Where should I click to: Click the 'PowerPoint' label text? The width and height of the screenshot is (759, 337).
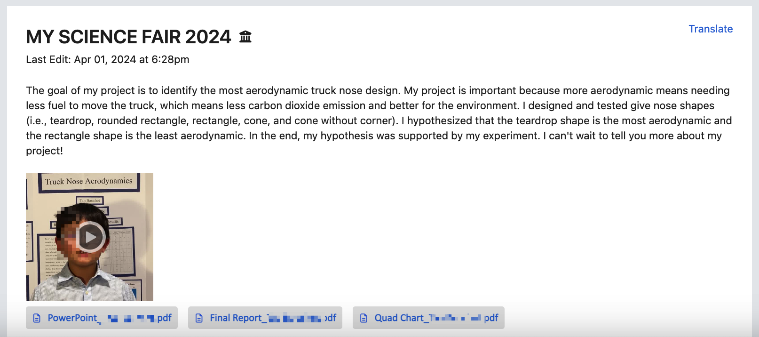[72, 318]
